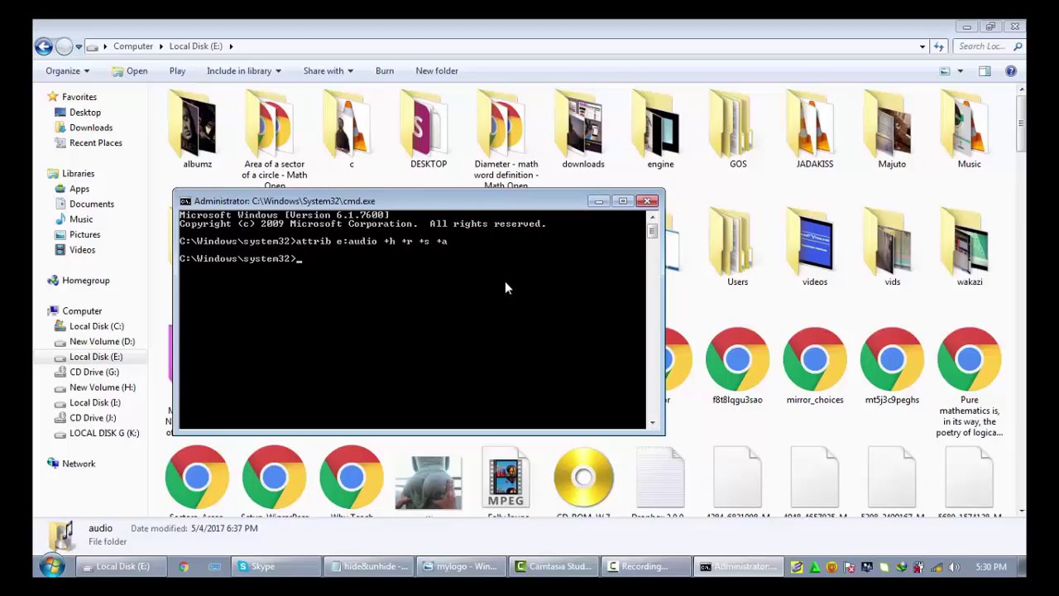1059x596 pixels.
Task: Open the JADAKISS folder
Action: point(815,131)
